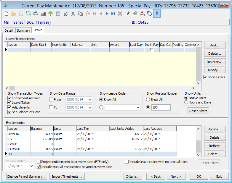The image size is (232, 183).
Task: Click the Change Payroll Summary... button
Action: click(x=26, y=176)
